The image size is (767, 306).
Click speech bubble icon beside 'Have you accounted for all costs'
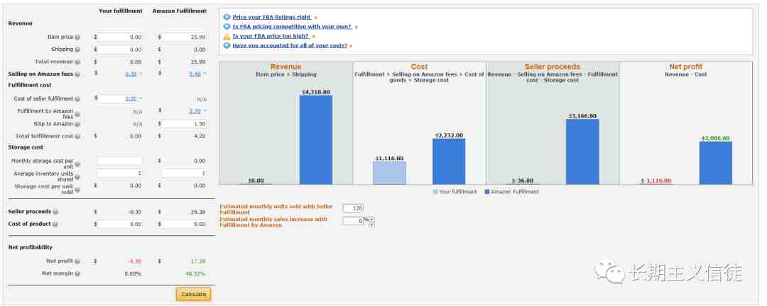click(x=227, y=45)
